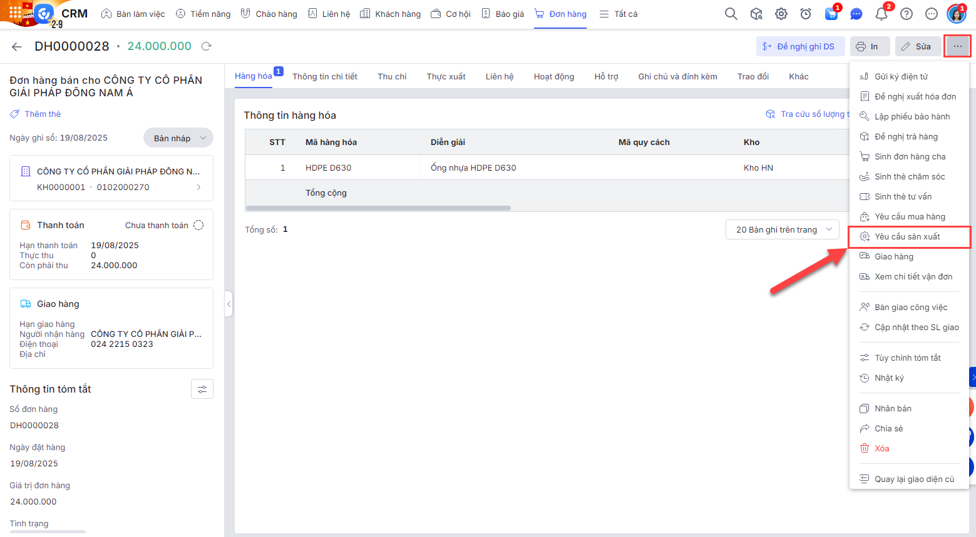Click the search magnifier icon in top bar

tap(731, 14)
